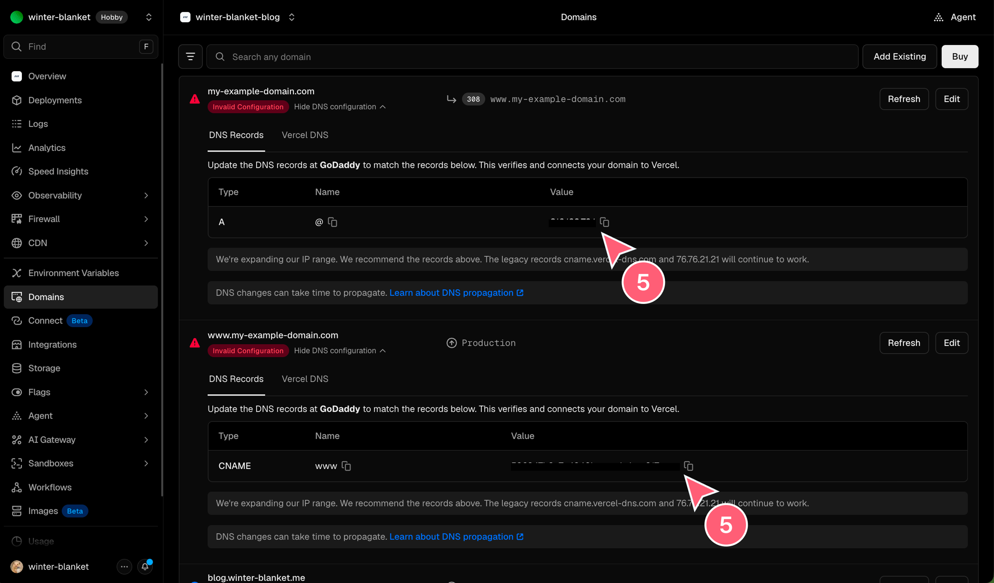
Task: Copy the www name of the CNAME record
Action: (x=346, y=466)
